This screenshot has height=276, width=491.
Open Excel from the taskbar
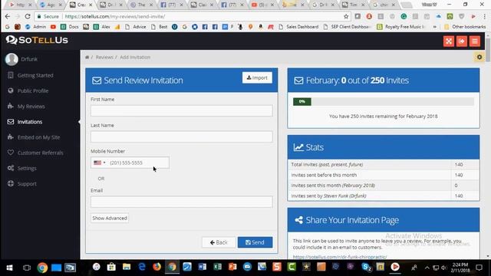(x=217, y=267)
